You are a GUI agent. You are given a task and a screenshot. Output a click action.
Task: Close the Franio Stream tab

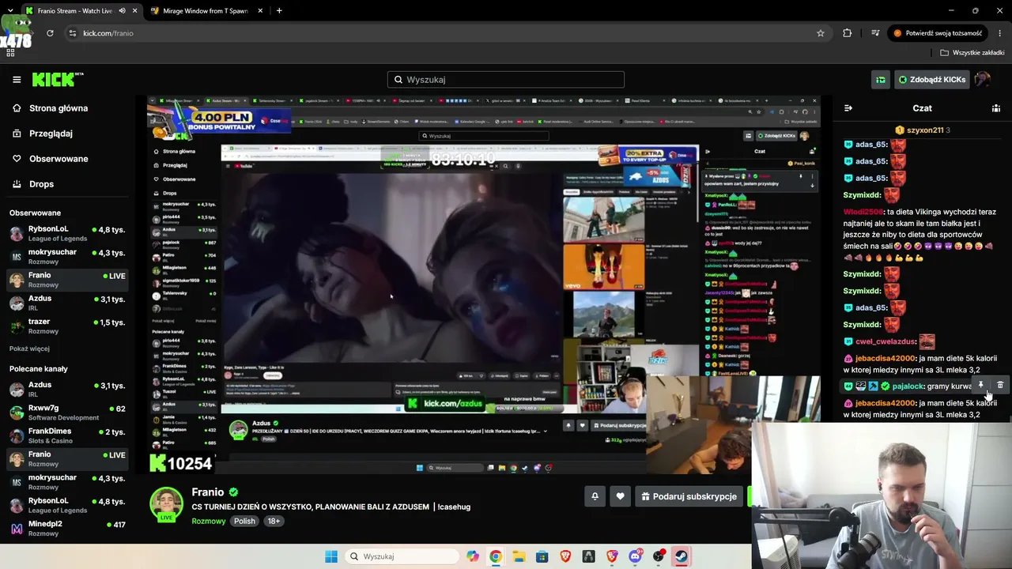point(135,11)
